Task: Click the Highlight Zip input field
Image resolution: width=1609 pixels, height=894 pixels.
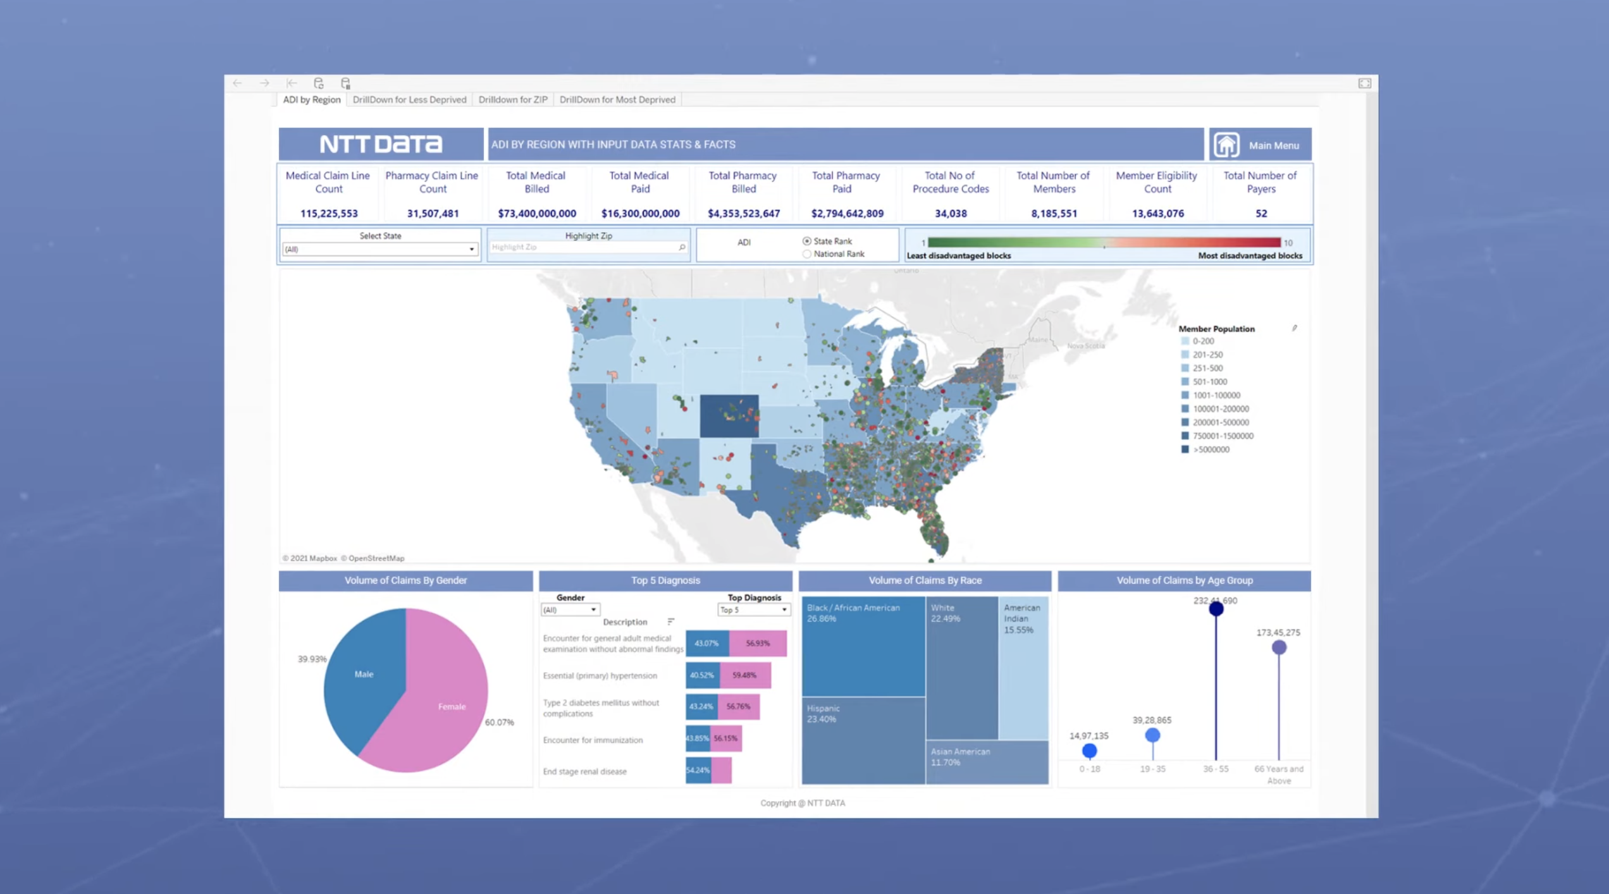Action: pos(582,247)
